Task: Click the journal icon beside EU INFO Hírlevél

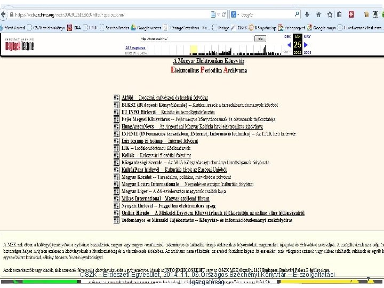Action: (x=117, y=112)
